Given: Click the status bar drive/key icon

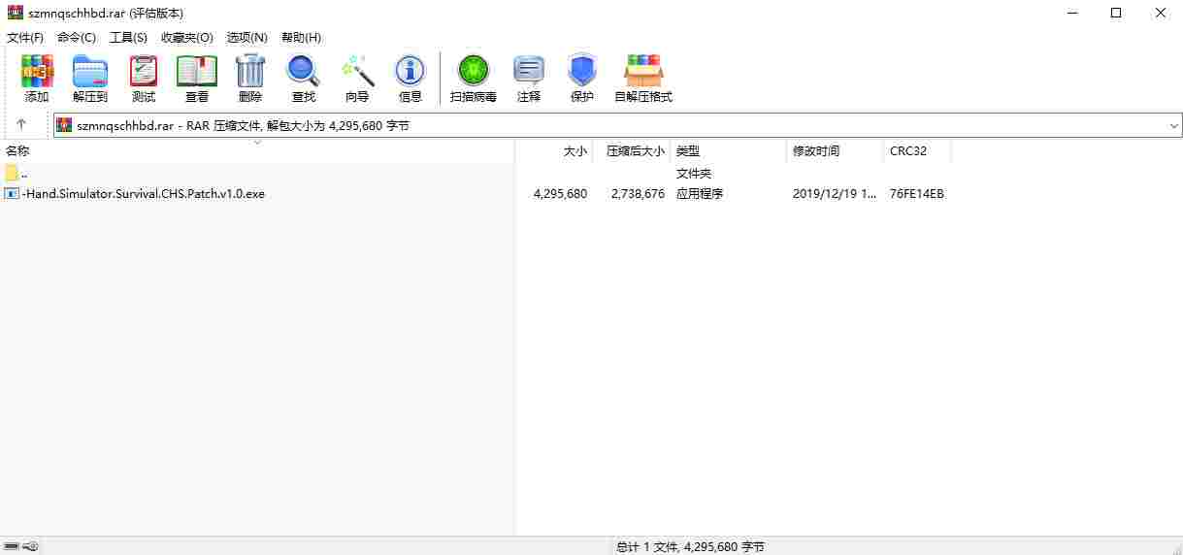Looking at the screenshot, I should (x=21, y=546).
